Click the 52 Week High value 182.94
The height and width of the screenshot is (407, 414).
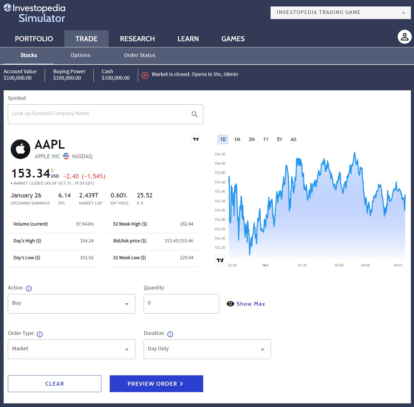[x=187, y=224]
